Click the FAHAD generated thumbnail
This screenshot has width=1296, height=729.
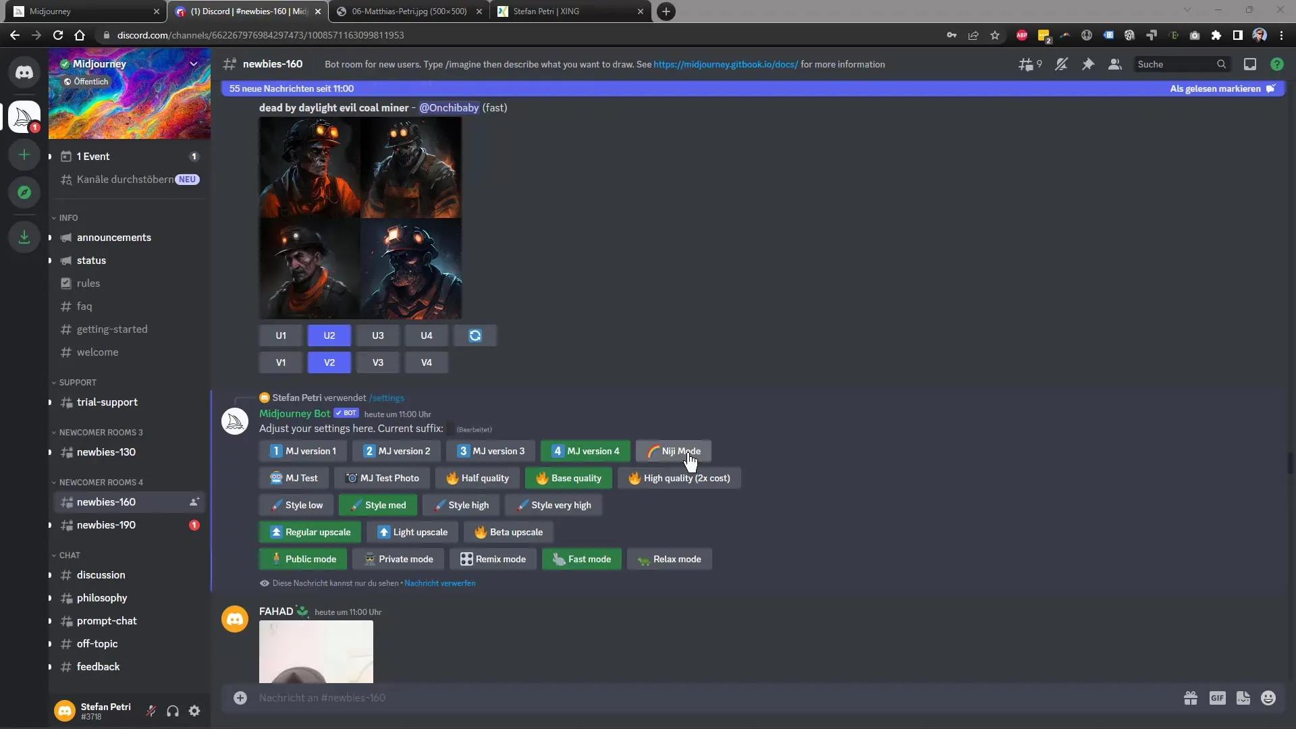tap(315, 651)
